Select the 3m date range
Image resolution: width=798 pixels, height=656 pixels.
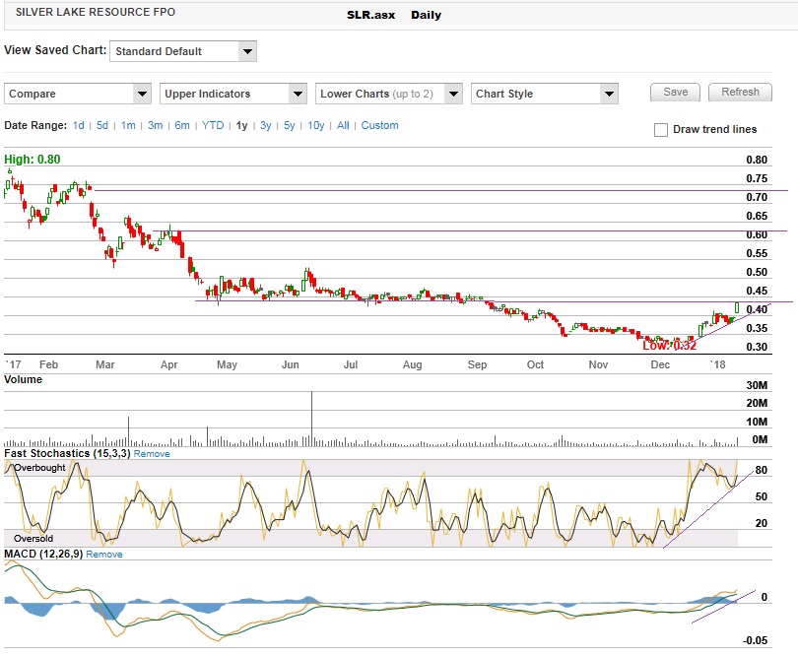(156, 125)
